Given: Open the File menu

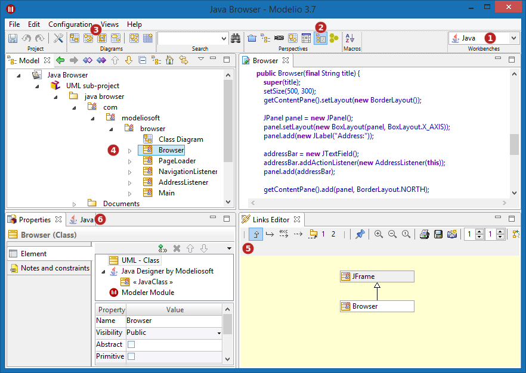Looking at the screenshot, I should pos(14,24).
